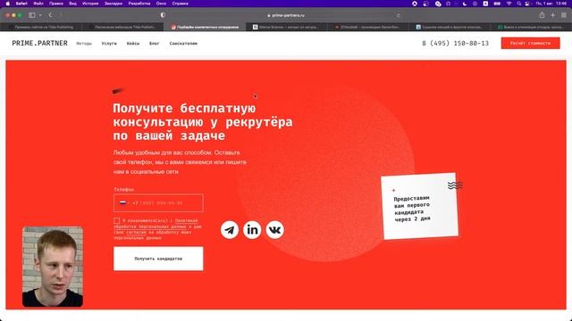Open the Telegram contact icon

click(230, 230)
